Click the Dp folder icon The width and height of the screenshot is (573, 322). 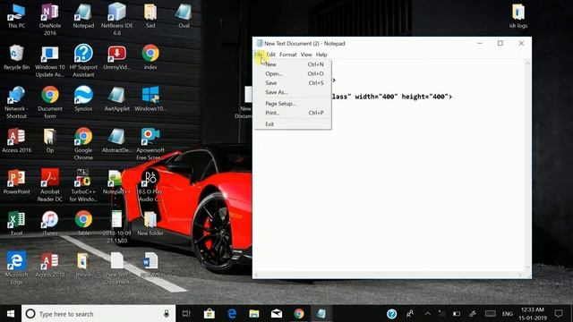(50, 140)
